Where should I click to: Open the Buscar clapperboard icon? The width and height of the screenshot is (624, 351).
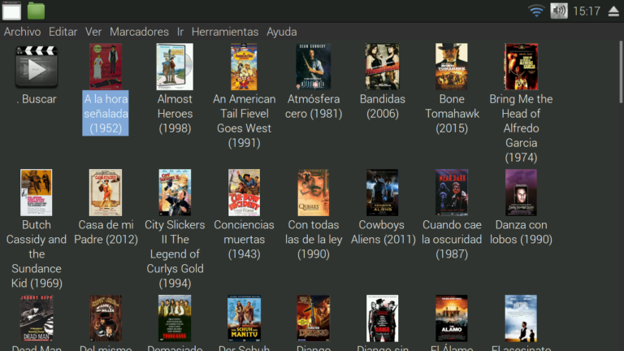[37, 67]
